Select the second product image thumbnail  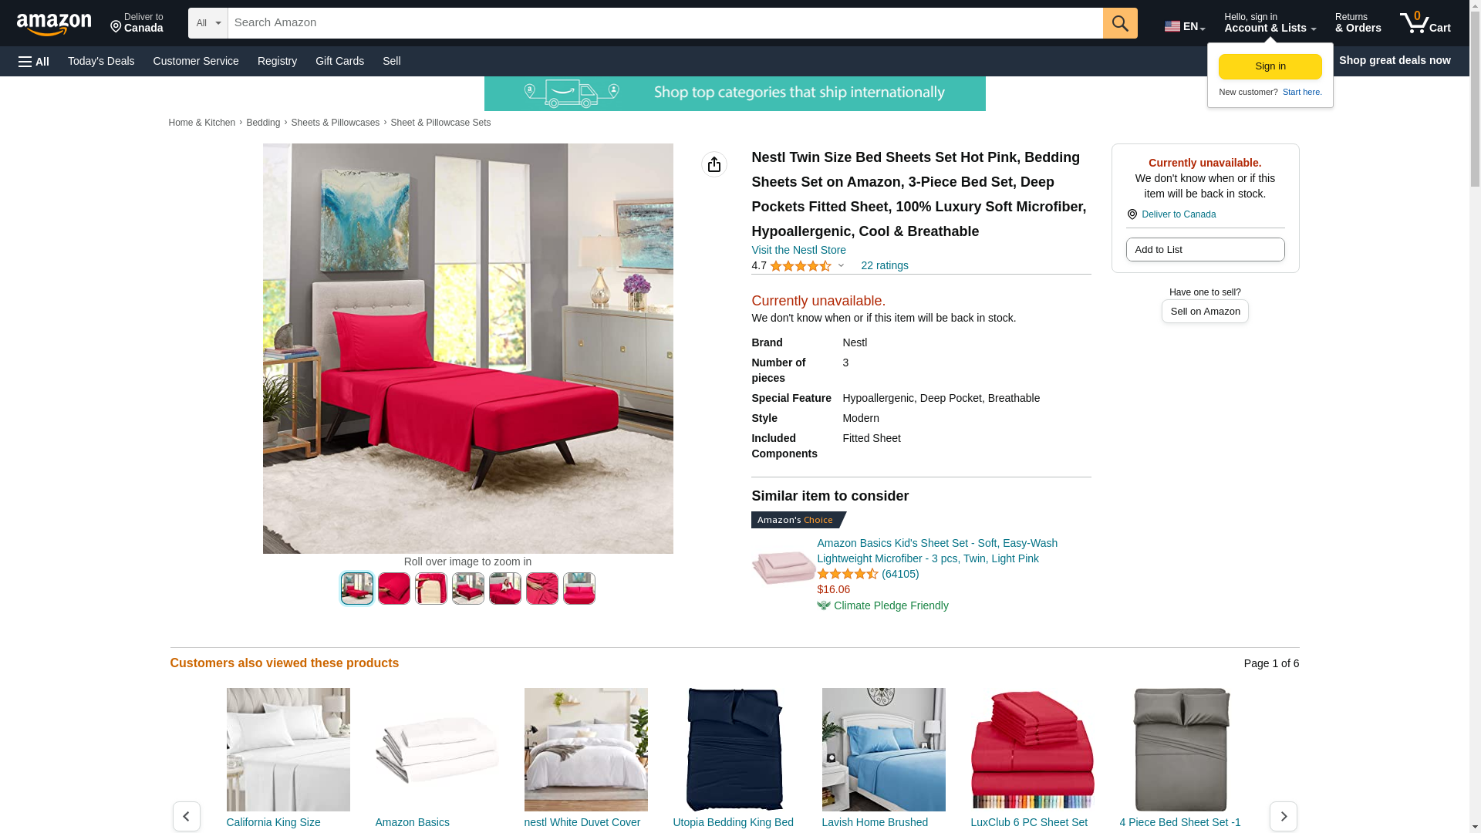394,588
